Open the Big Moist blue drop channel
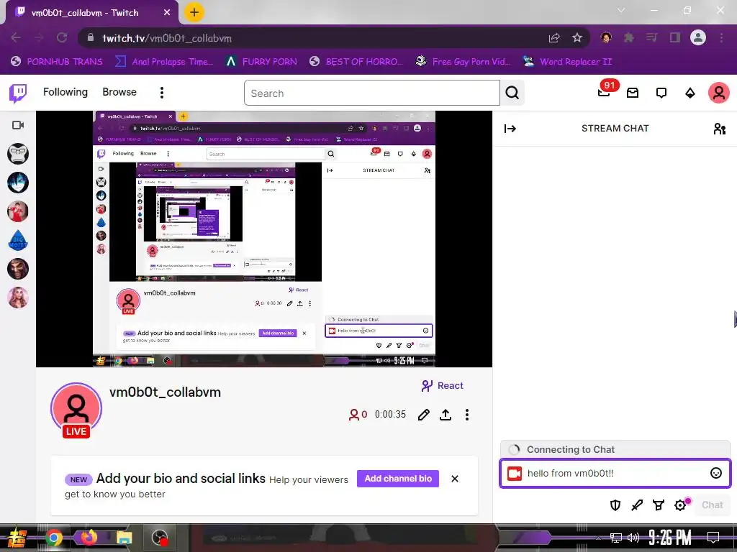 pos(18,240)
